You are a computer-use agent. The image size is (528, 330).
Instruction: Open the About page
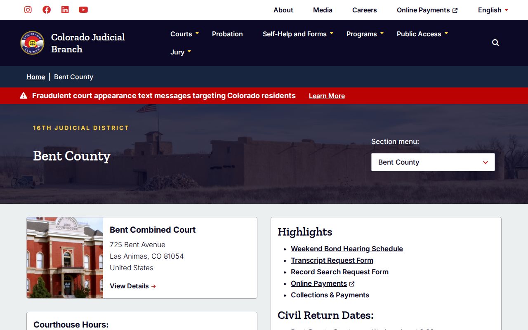(x=283, y=10)
